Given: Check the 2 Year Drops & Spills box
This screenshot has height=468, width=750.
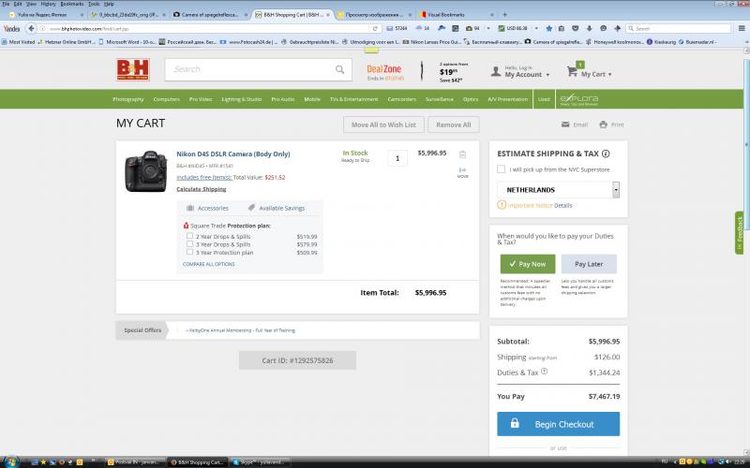Looking at the screenshot, I should 190,236.
